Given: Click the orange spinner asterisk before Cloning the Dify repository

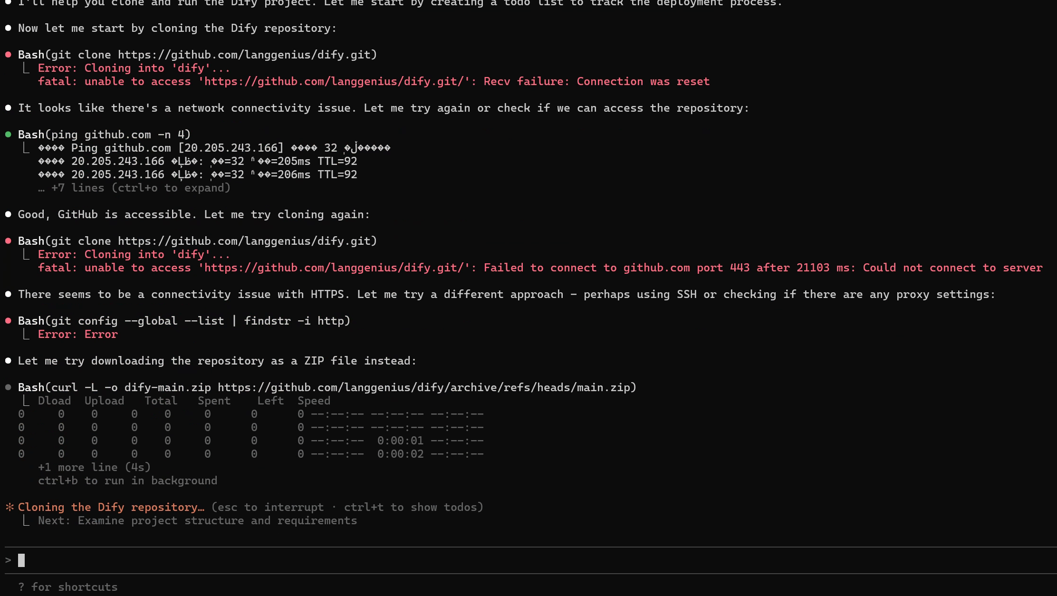Looking at the screenshot, I should pos(10,508).
